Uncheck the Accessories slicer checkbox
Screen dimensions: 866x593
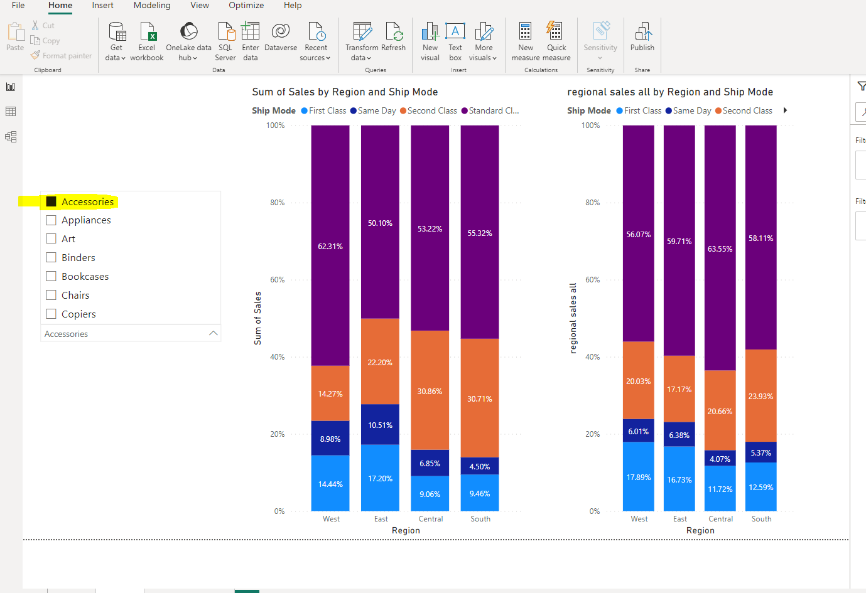tap(51, 201)
